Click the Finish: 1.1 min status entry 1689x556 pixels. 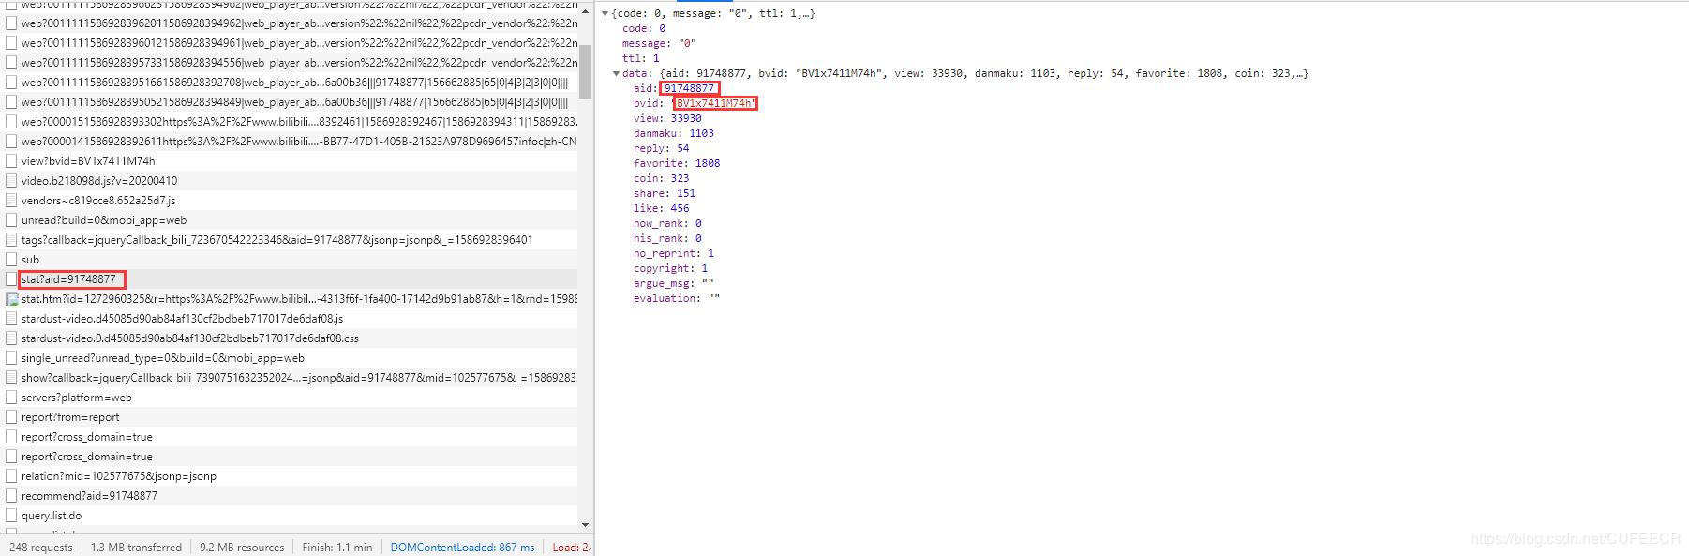coord(337,548)
